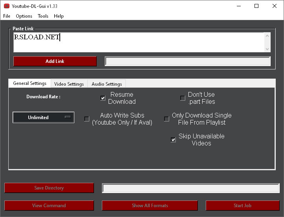The image size is (284, 217).
Task: Close the Youtube-DL-Gui window
Action: (x=275, y=6)
